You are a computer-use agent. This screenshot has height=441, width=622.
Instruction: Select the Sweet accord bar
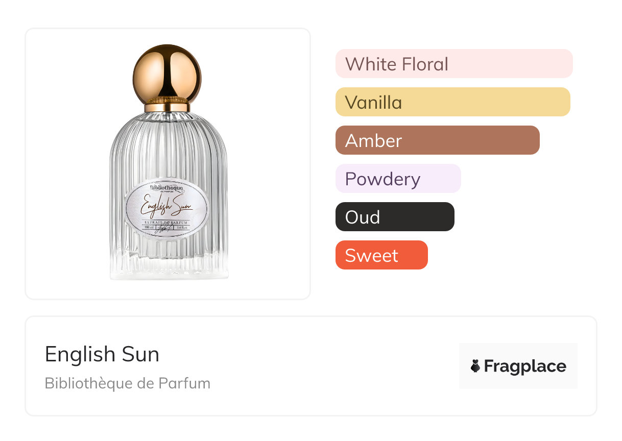(381, 255)
